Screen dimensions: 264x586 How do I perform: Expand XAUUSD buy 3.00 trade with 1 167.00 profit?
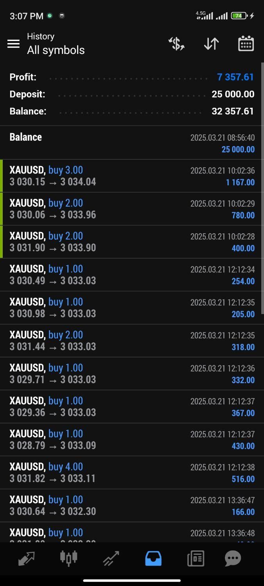132,176
